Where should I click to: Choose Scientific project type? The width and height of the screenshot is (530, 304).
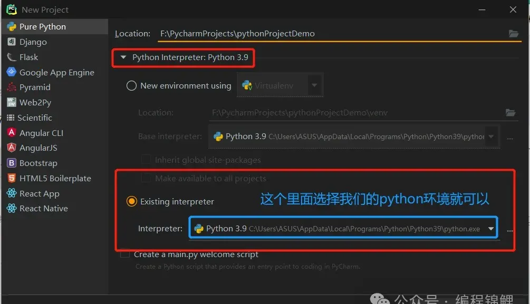(55, 117)
